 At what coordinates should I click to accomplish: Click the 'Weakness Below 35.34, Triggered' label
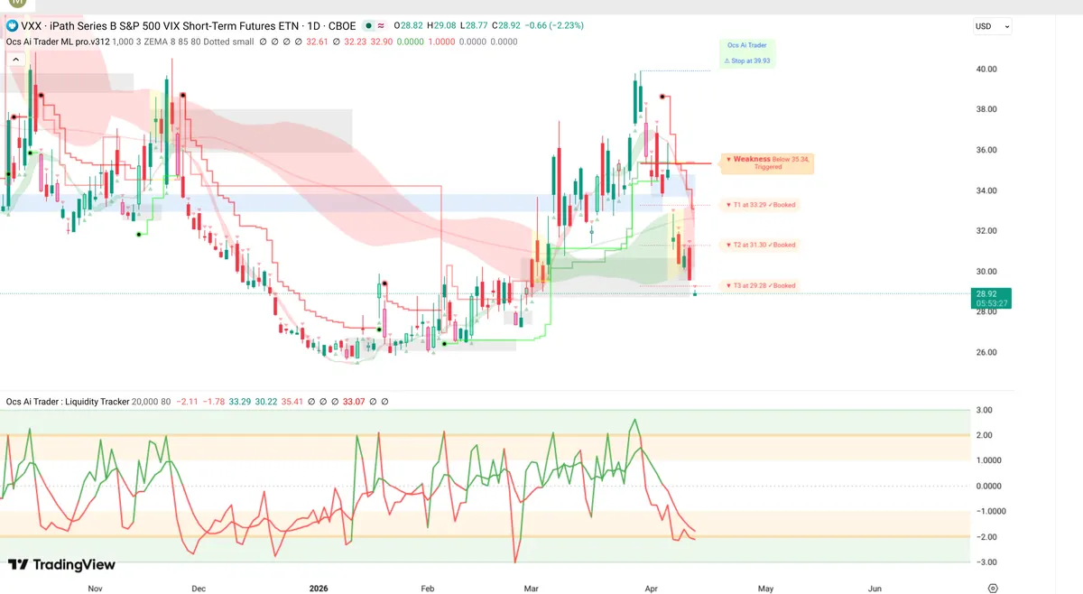769,162
